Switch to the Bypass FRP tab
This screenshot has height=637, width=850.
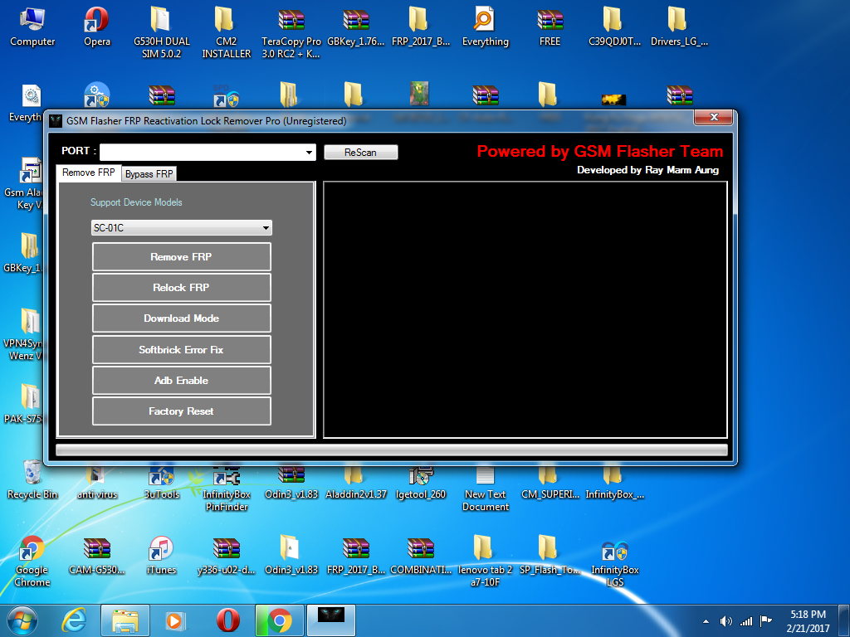[x=149, y=174]
